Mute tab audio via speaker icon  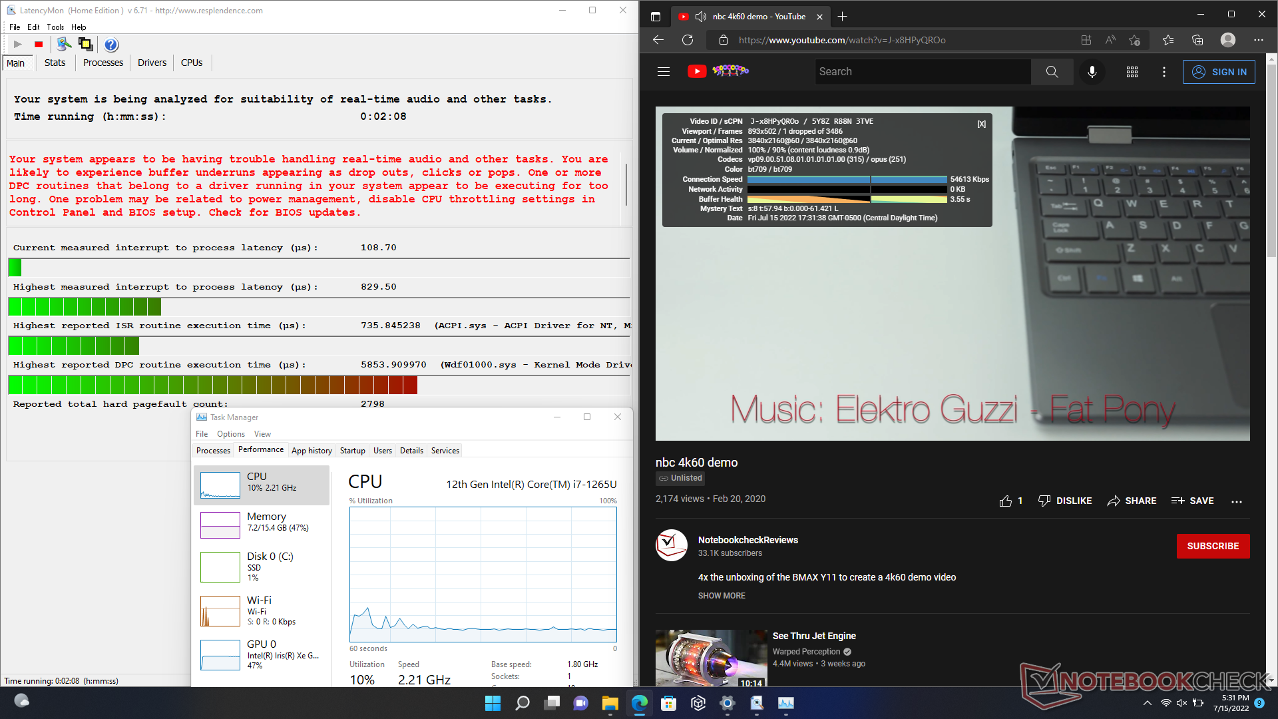click(700, 17)
